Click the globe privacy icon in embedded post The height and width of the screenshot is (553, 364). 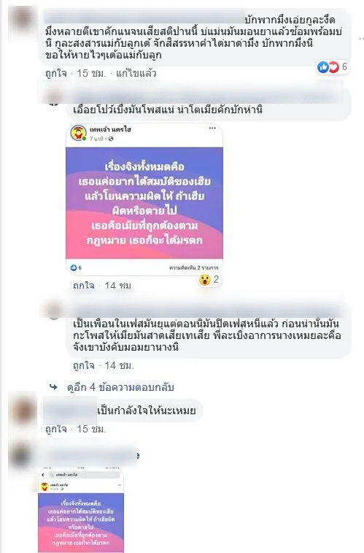[x=111, y=139]
